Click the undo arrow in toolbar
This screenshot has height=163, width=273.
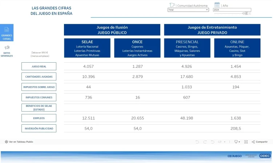pos(197,142)
